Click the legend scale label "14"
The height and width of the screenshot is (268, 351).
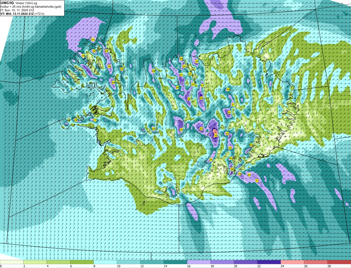pyautogui.click(x=165, y=266)
